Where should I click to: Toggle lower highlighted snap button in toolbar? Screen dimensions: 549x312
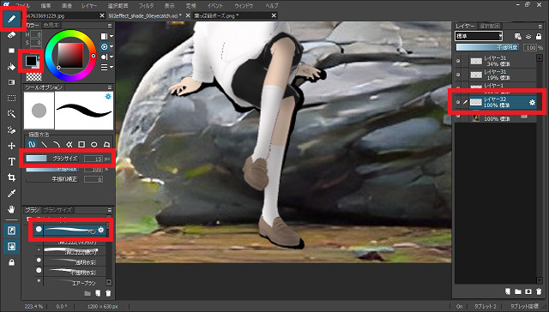[11, 247]
